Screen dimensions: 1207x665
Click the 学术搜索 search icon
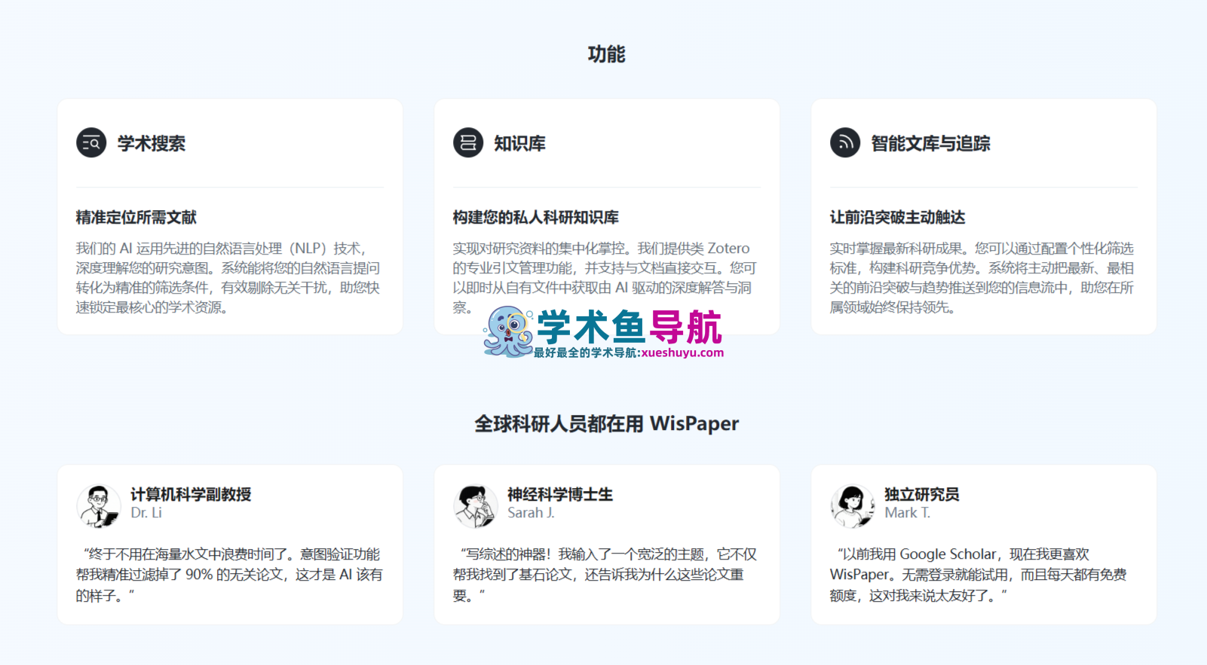91,142
